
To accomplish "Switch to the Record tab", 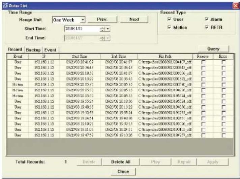I will [x=15, y=50].
